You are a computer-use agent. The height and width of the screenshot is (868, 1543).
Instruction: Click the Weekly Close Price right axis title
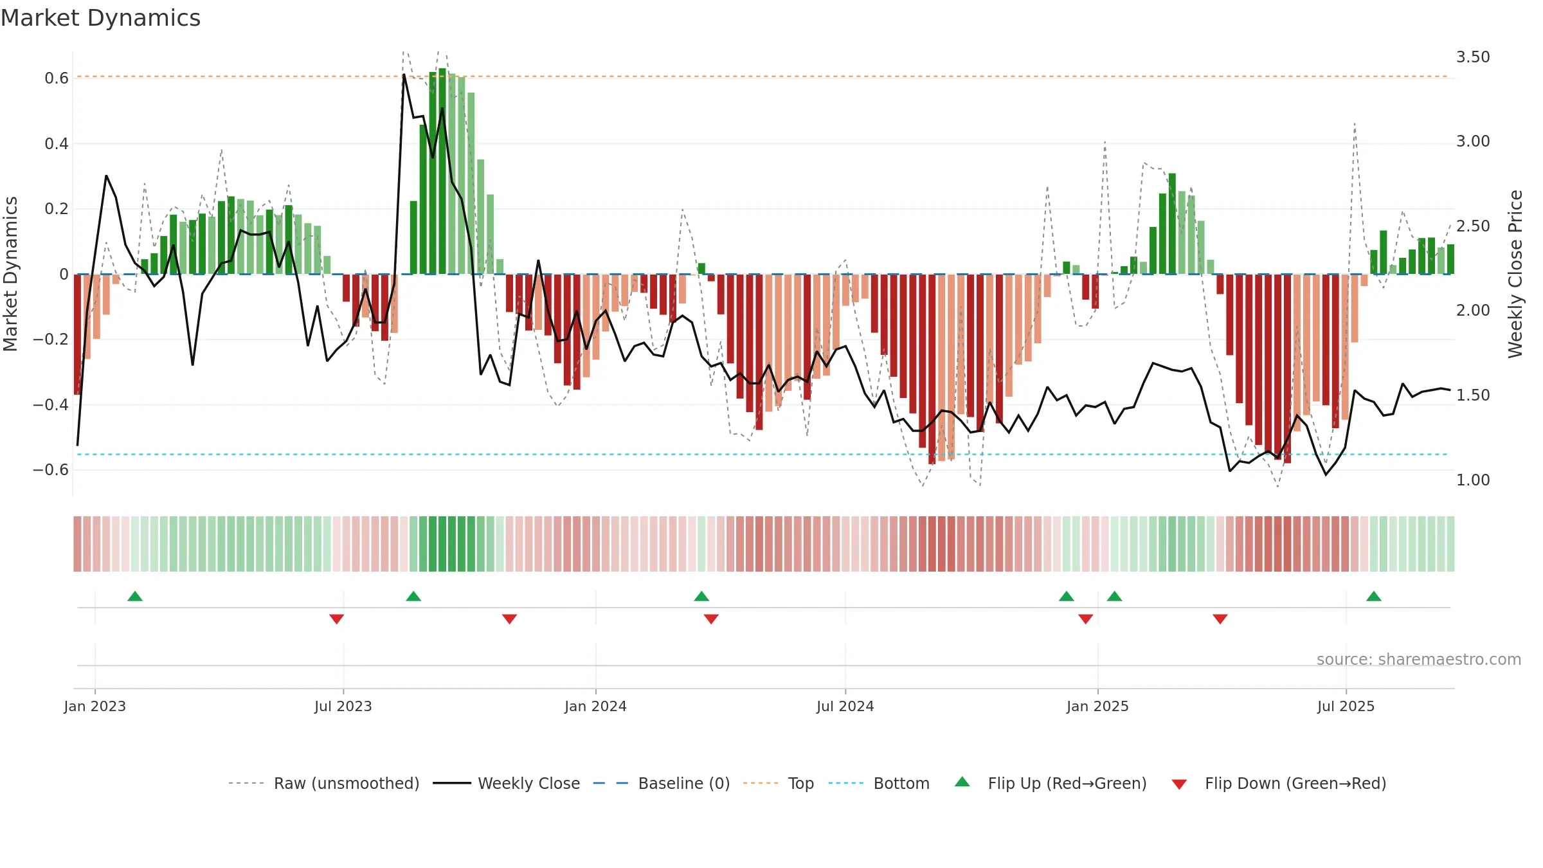point(1515,274)
